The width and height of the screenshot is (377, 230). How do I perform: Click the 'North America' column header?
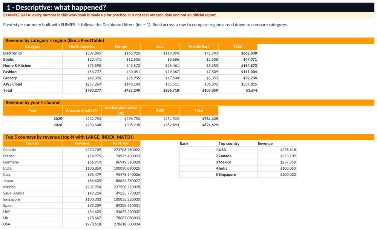(x=82, y=47)
